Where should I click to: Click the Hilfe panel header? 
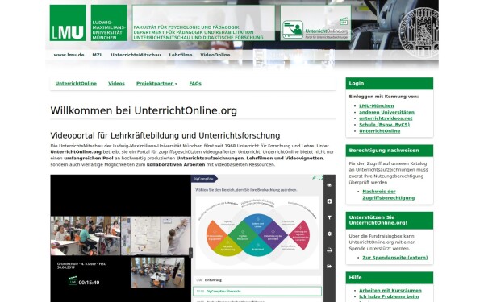click(390, 278)
